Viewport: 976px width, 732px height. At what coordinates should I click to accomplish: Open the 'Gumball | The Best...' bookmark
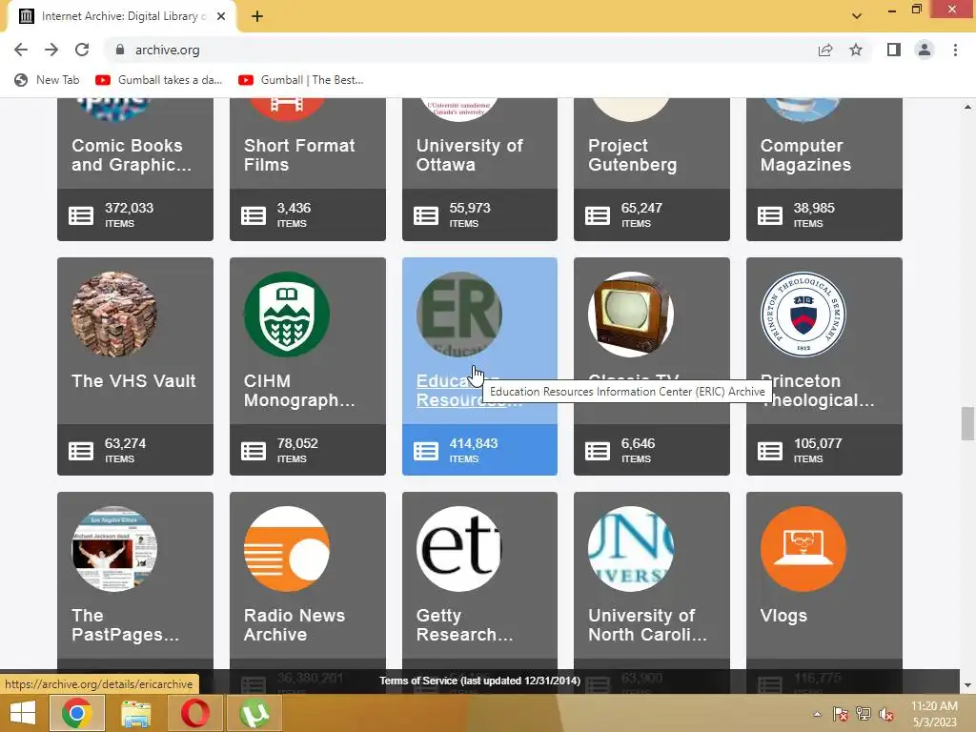[x=301, y=80]
